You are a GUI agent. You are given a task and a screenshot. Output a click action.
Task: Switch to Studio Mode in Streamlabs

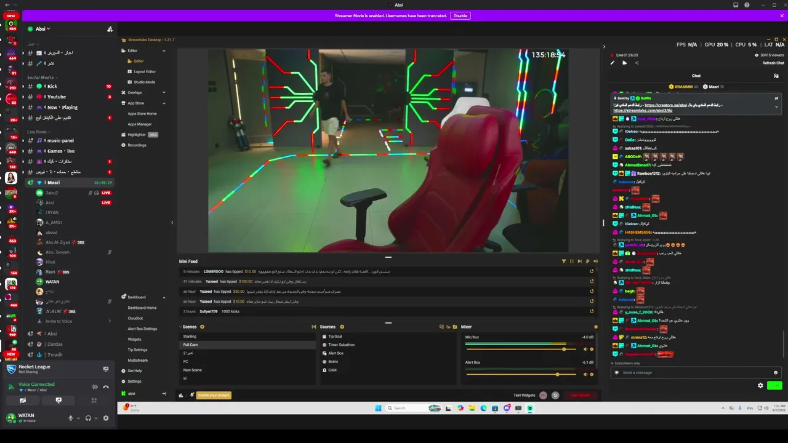pos(144,82)
